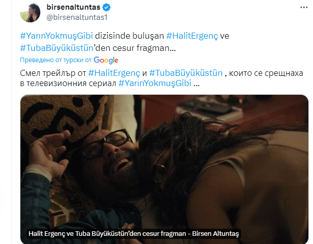
Task: Click the ''den cesur fragman…' text
Action: (x=135, y=48)
